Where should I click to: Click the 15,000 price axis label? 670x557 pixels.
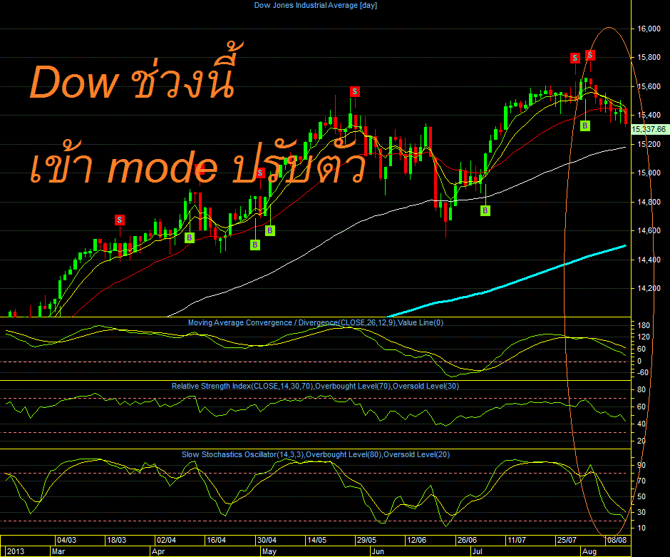649,173
